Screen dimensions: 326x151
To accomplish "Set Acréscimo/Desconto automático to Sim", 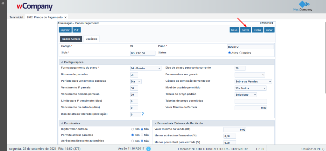I will click(133, 141).
